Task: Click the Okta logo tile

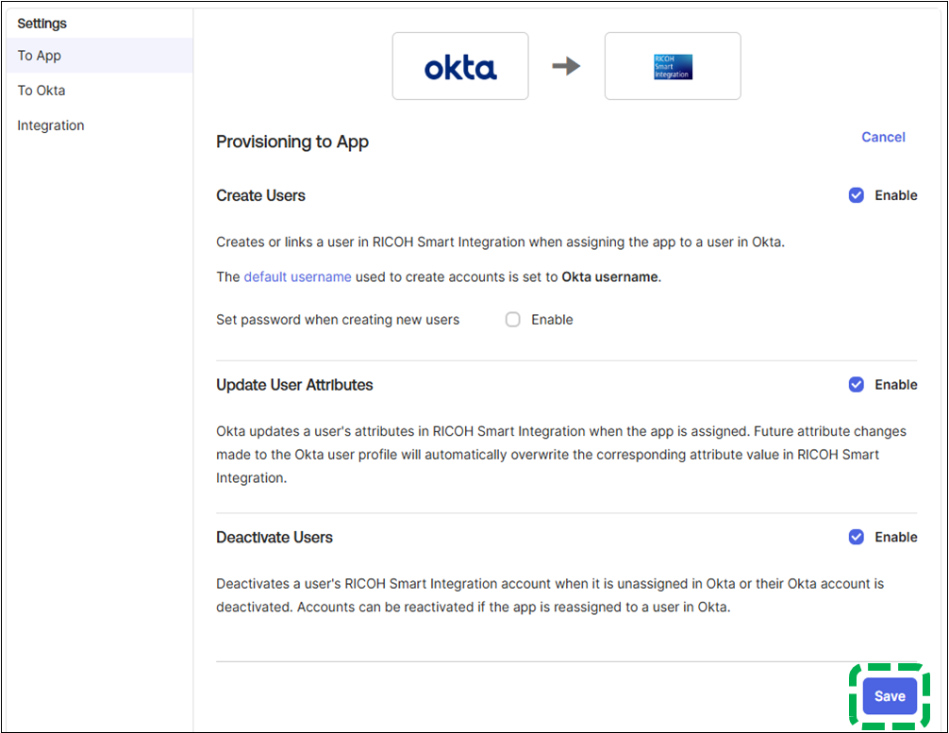Action: 460,66
